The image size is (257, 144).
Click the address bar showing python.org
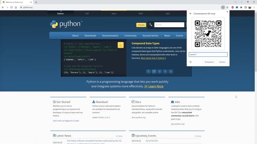[x=120, y=7]
